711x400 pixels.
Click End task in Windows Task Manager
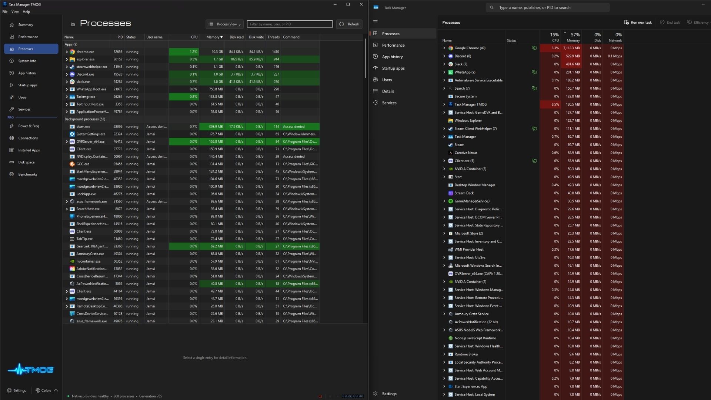(670, 22)
